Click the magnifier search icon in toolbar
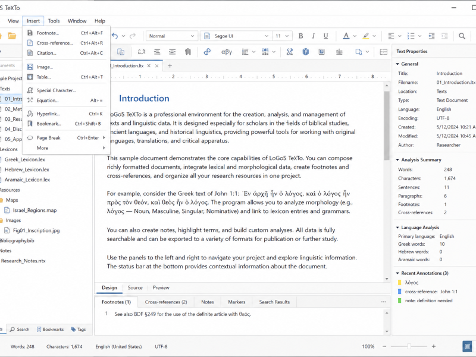476x357 pixels. [x=462, y=36]
